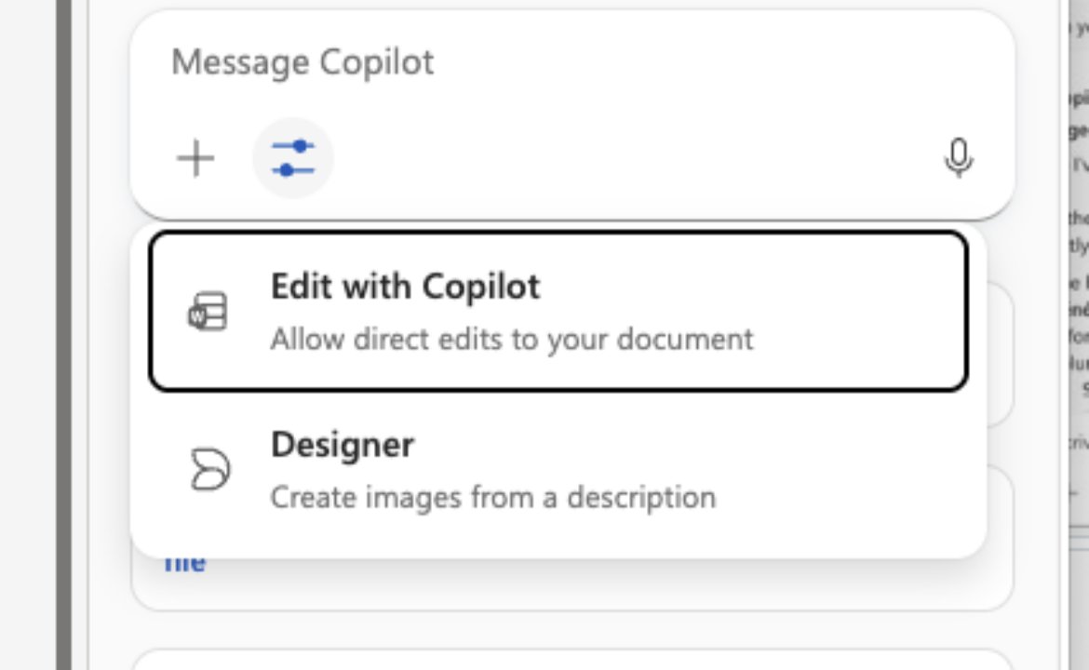1089x670 pixels.
Task: Click 'Allow direct edits to your document' text
Action: coord(512,340)
